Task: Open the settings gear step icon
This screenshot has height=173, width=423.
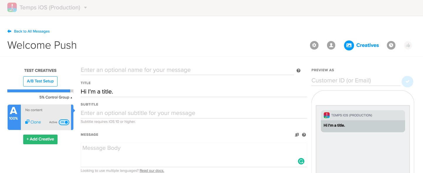Action: [314, 45]
